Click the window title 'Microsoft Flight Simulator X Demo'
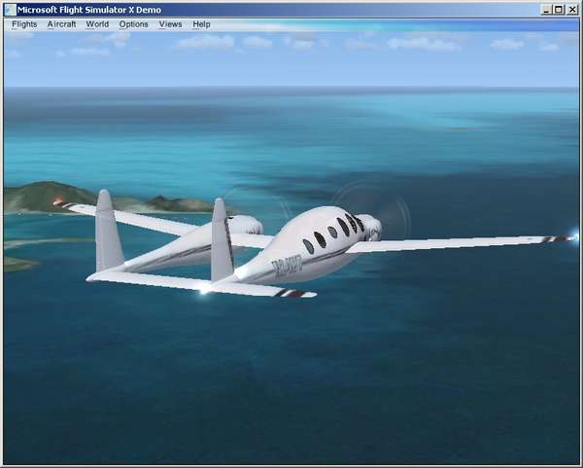The image size is (583, 468). [x=89, y=10]
